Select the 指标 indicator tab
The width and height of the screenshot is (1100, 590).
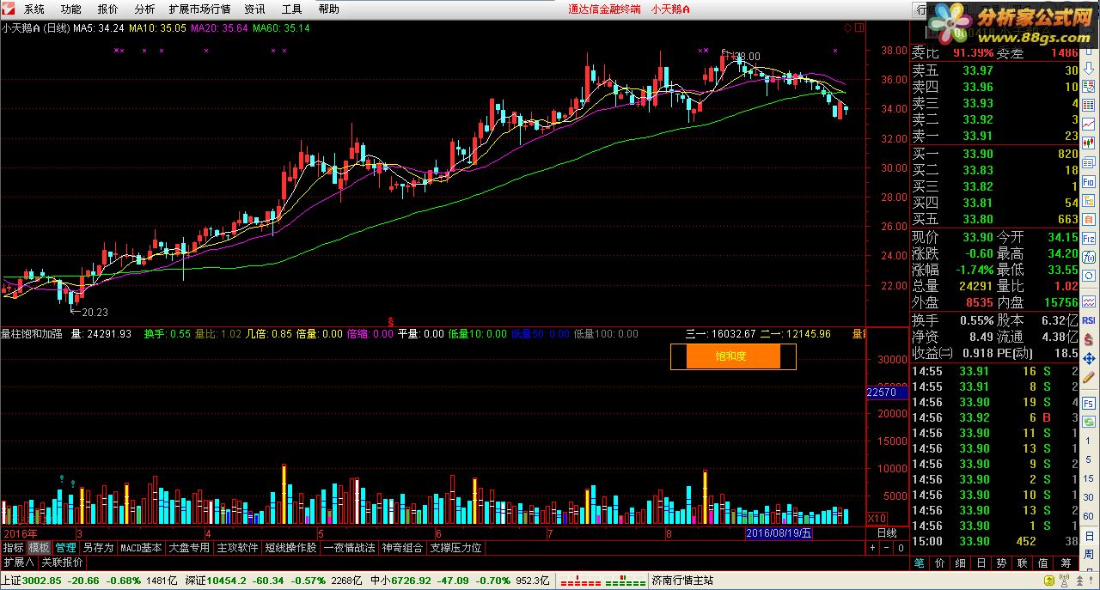[13, 547]
